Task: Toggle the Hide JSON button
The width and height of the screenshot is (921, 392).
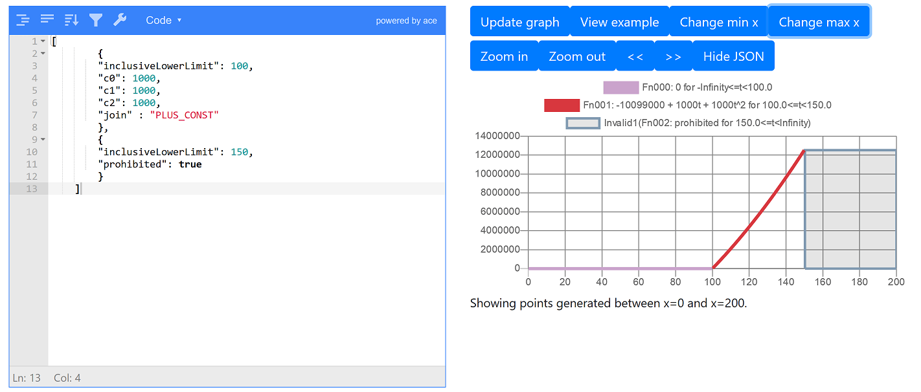Action: (733, 56)
